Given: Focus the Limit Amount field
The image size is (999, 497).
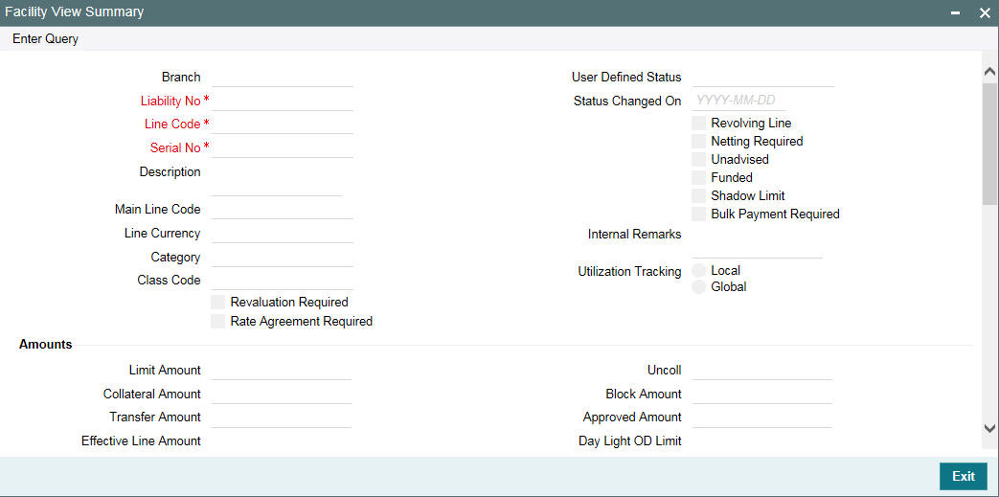Looking at the screenshot, I should coord(282,371).
